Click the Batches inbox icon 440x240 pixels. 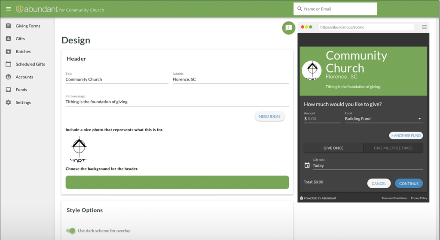(x=8, y=51)
